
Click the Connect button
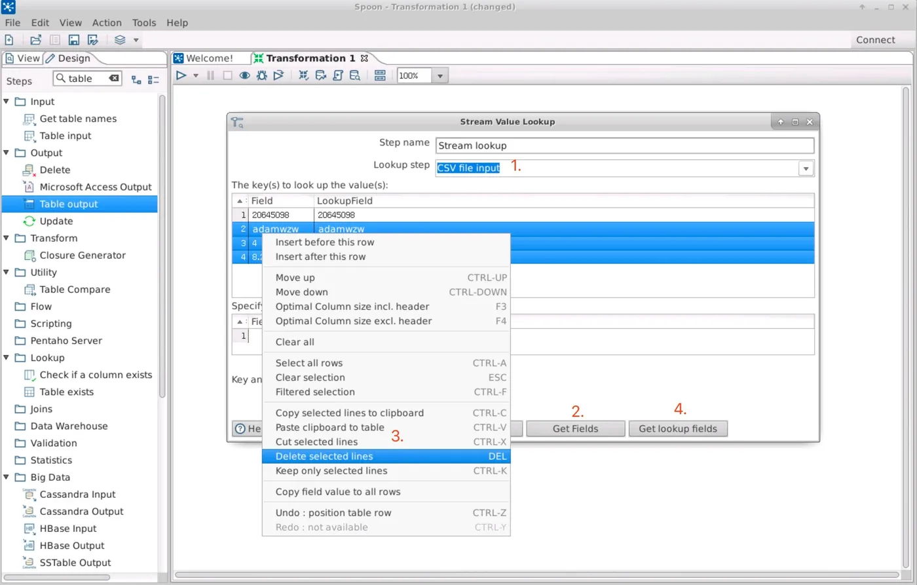click(875, 40)
